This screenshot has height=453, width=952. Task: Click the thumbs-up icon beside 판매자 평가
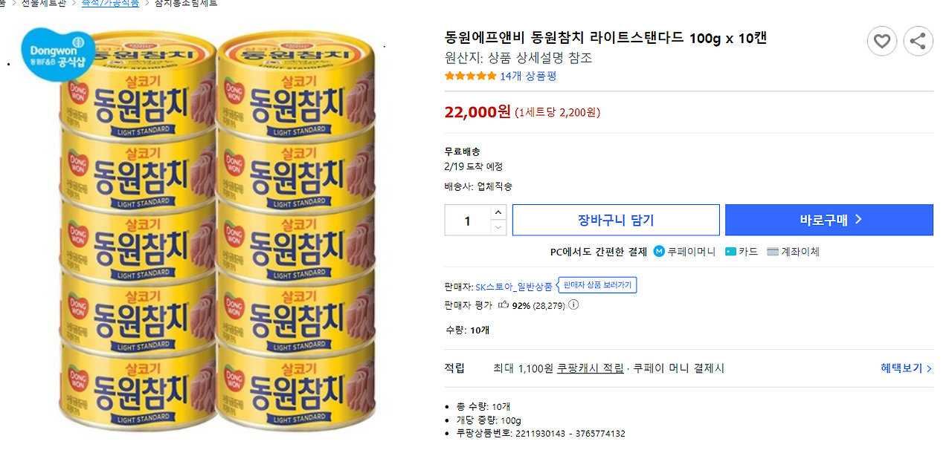pos(504,304)
